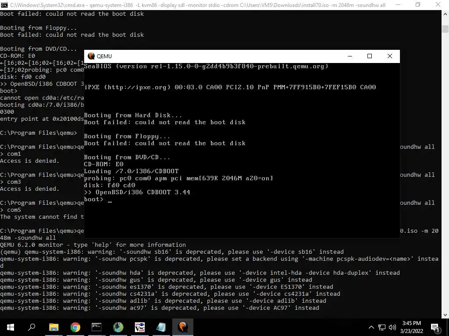Switch to the QEMU taskbar icon
This screenshot has width=449, height=336.
point(183,327)
